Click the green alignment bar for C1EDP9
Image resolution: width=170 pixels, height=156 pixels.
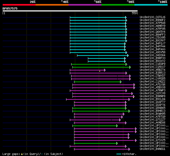(99, 64)
